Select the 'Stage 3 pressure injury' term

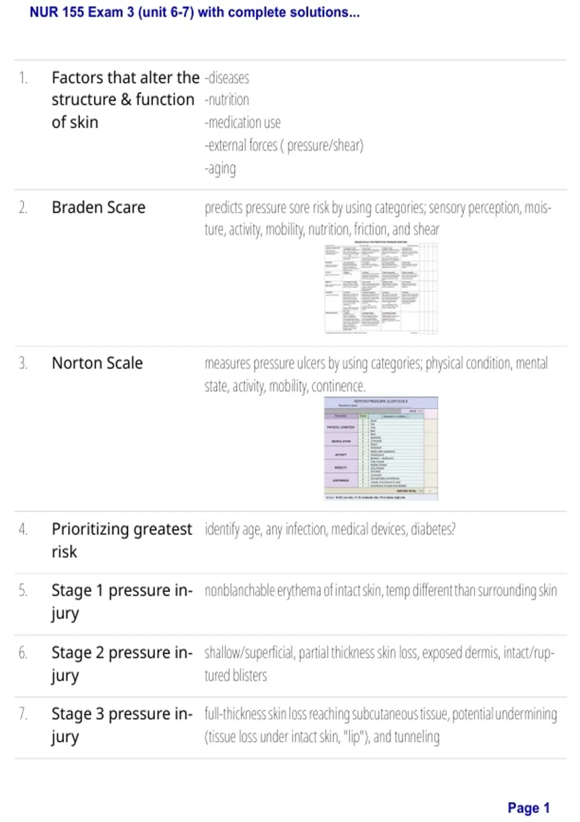click(x=122, y=725)
